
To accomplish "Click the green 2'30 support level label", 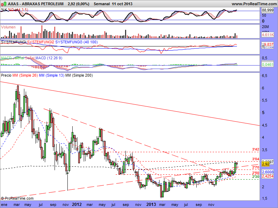I will (x=256, y=177).
